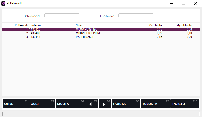The width and height of the screenshot is (202, 117).
Task: Select the PAPERIKASSI row
Action: coord(84,37)
